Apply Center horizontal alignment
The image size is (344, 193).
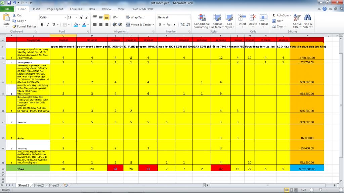coord(101,24)
